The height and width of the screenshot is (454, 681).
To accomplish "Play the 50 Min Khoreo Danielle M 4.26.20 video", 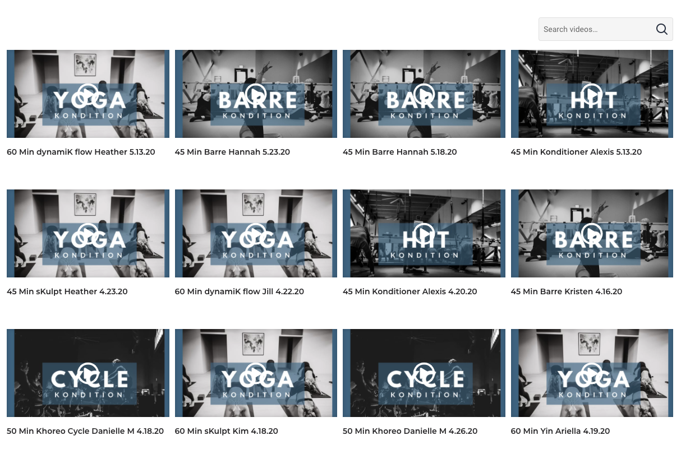I will click(x=424, y=373).
